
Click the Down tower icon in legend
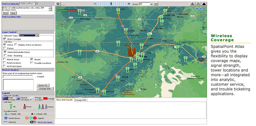24,106
